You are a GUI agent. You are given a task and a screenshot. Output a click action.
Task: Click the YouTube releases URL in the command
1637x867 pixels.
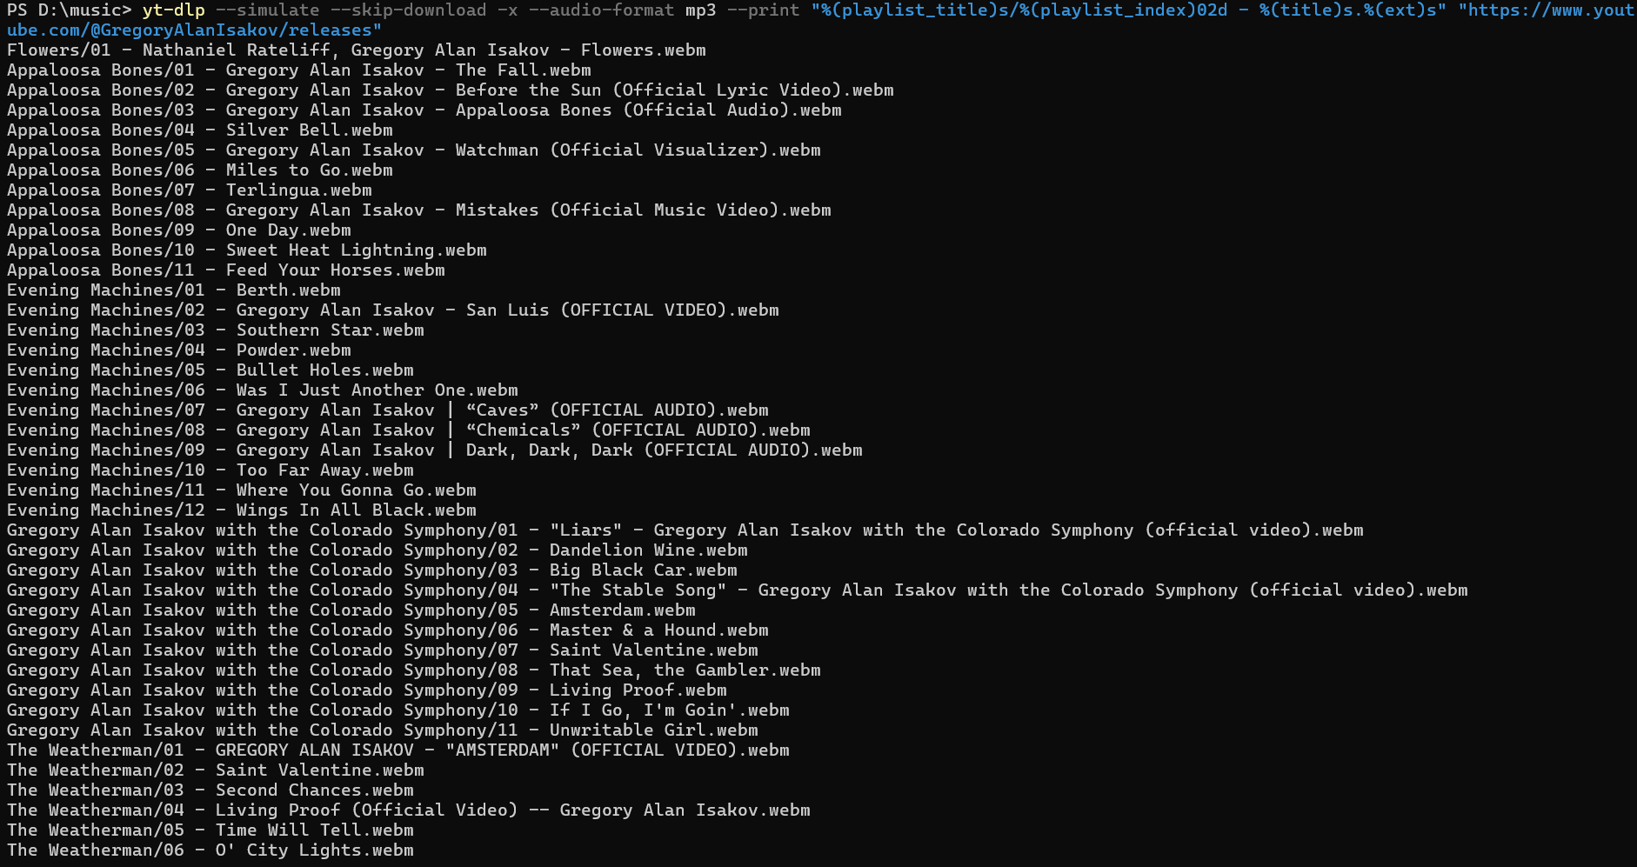click(193, 30)
